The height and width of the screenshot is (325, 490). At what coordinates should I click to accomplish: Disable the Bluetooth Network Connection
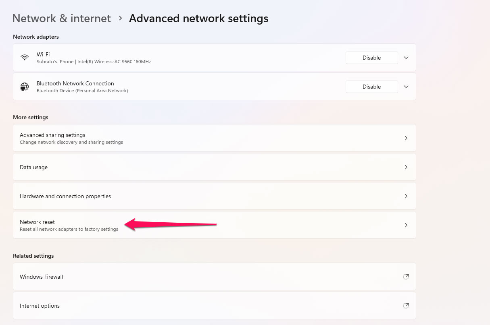(x=371, y=86)
